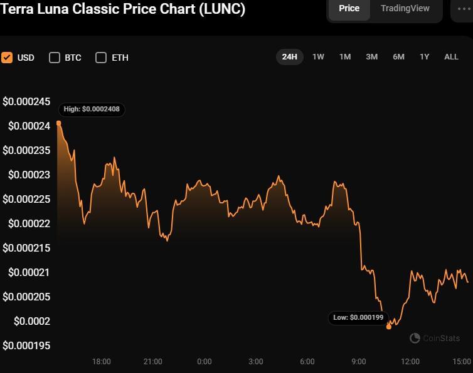Select the 24H time range
The height and width of the screenshot is (373, 473).
point(289,57)
